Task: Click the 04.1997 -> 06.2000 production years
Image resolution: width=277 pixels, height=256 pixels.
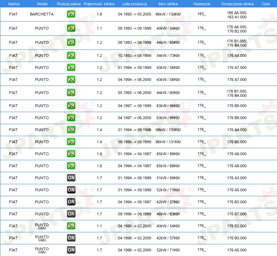Action: click(x=135, y=118)
